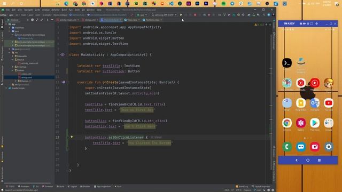This screenshot has width=342, height=192.
Task: Open the Refactor menu
Action: (56, 10)
